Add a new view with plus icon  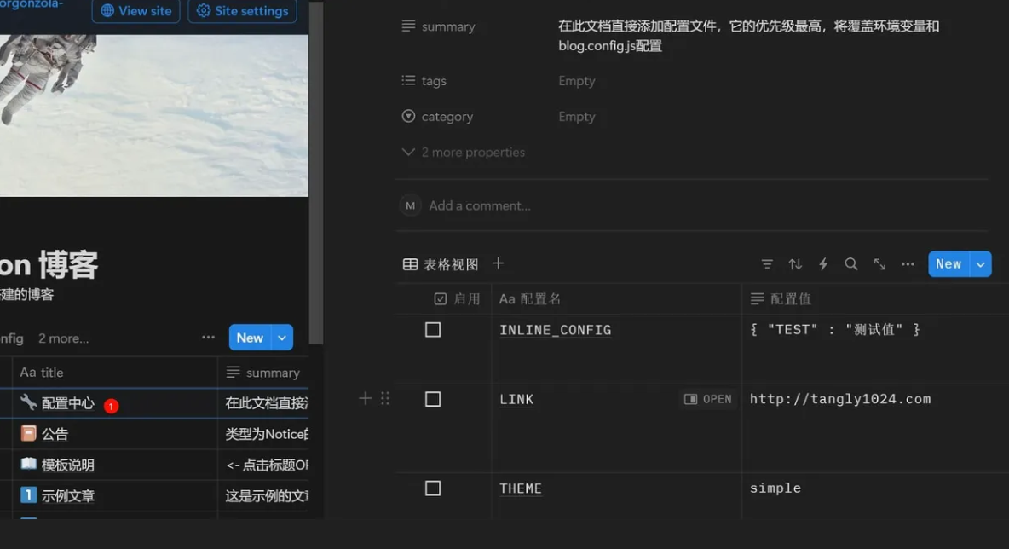[499, 264]
